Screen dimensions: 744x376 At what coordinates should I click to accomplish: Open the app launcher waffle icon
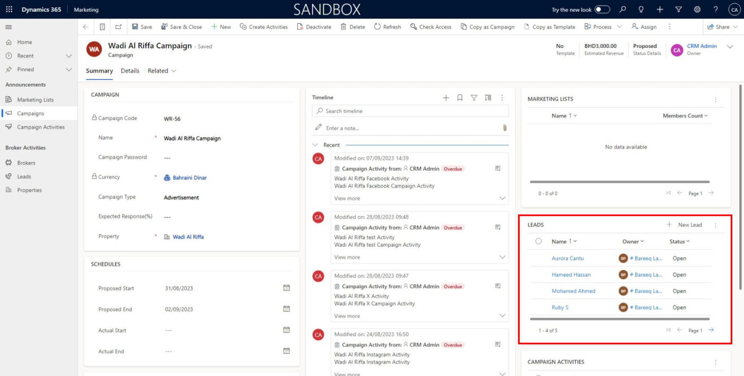tap(9, 10)
